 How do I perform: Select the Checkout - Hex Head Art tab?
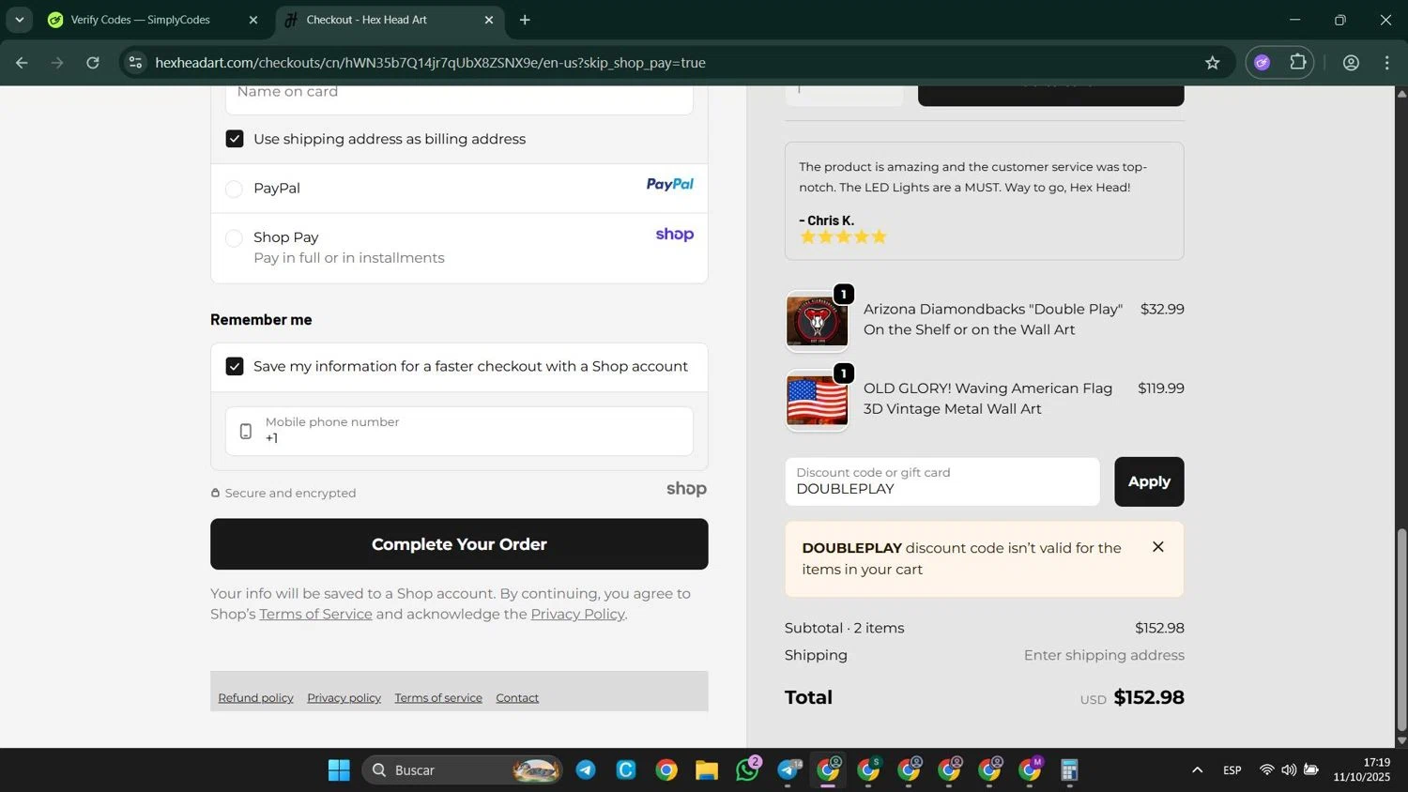click(x=390, y=20)
